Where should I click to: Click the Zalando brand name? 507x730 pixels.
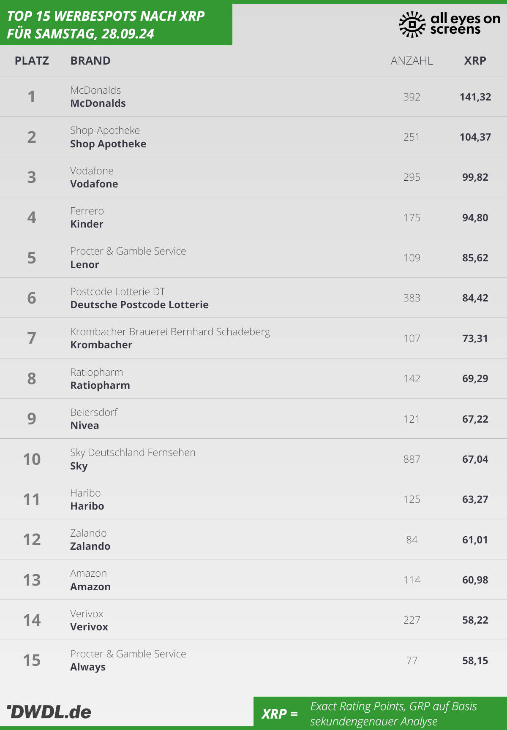pyautogui.click(x=90, y=546)
